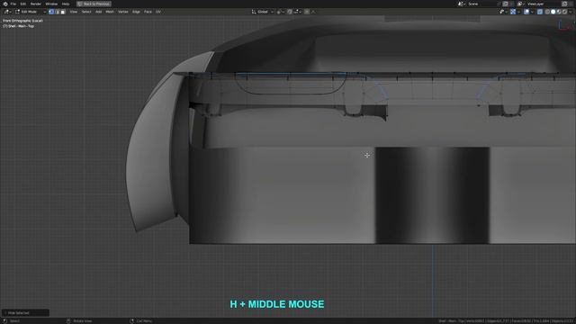Screen dimensions: 576x324
Task: Toggle viewport gizmos
Action: [x=513, y=12]
